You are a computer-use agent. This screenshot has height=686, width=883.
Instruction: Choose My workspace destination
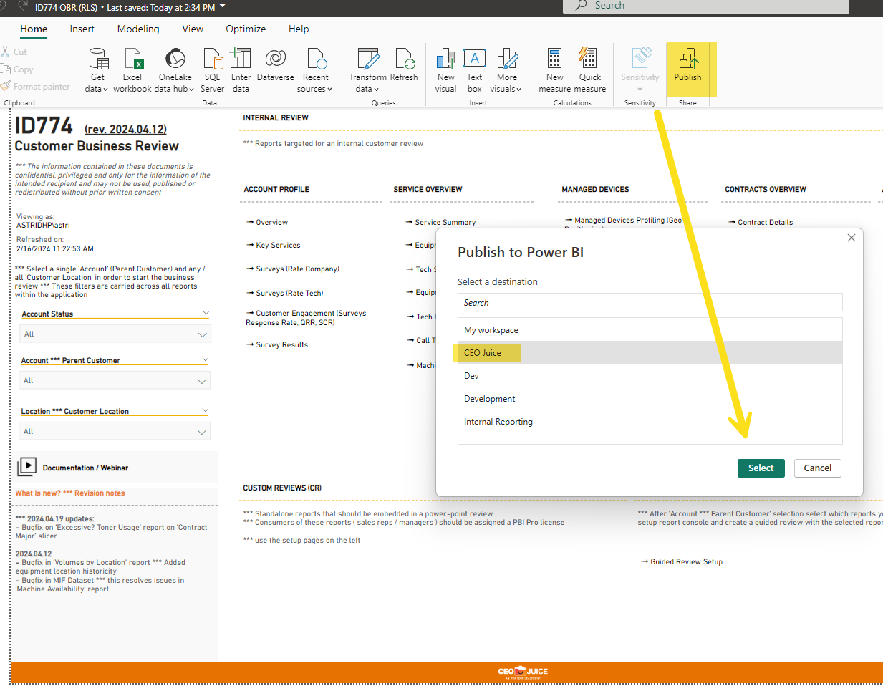click(650, 330)
